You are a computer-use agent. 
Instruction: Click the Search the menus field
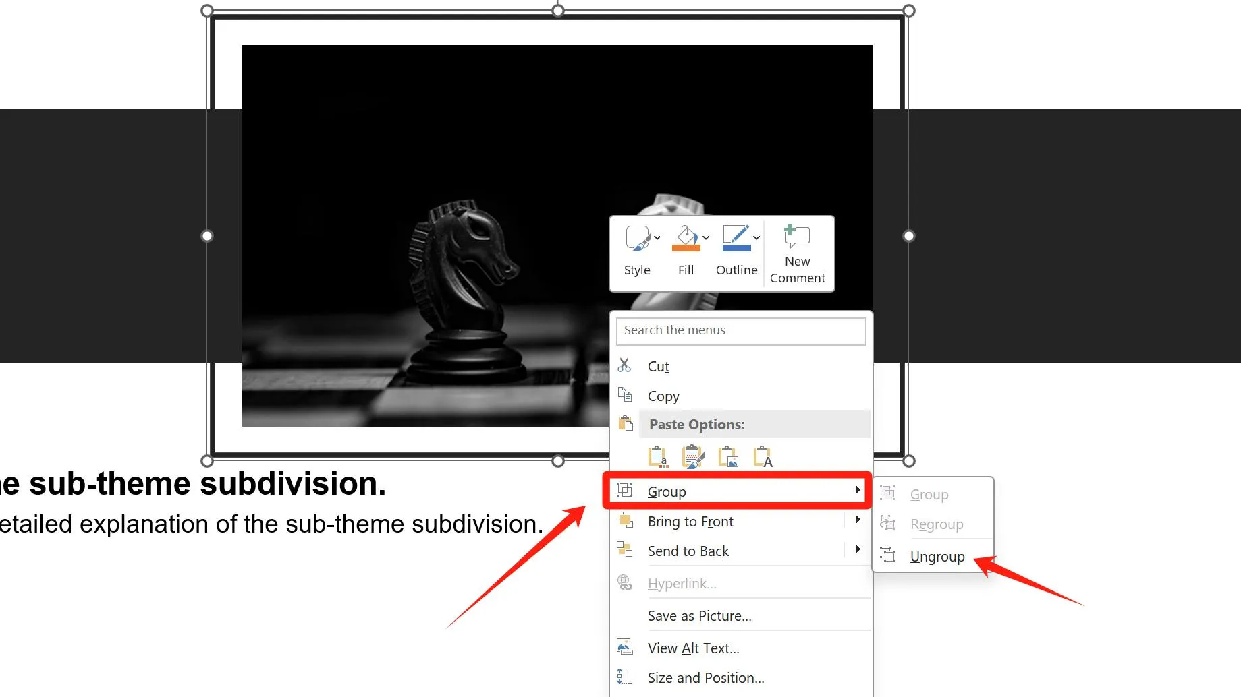[x=740, y=330]
